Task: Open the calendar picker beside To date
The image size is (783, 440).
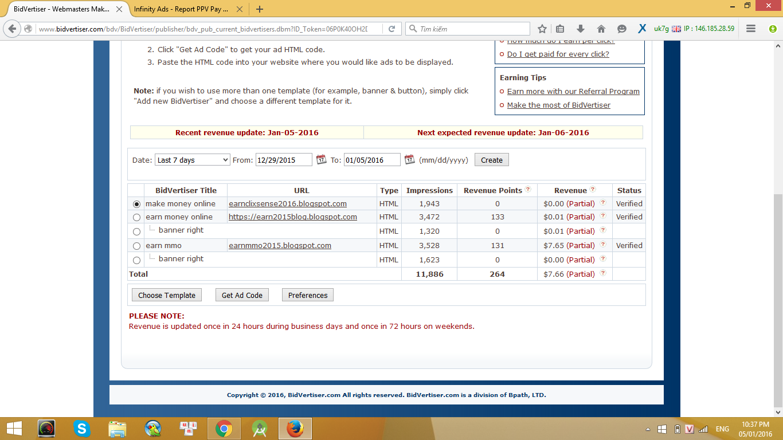Action: pyautogui.click(x=409, y=160)
